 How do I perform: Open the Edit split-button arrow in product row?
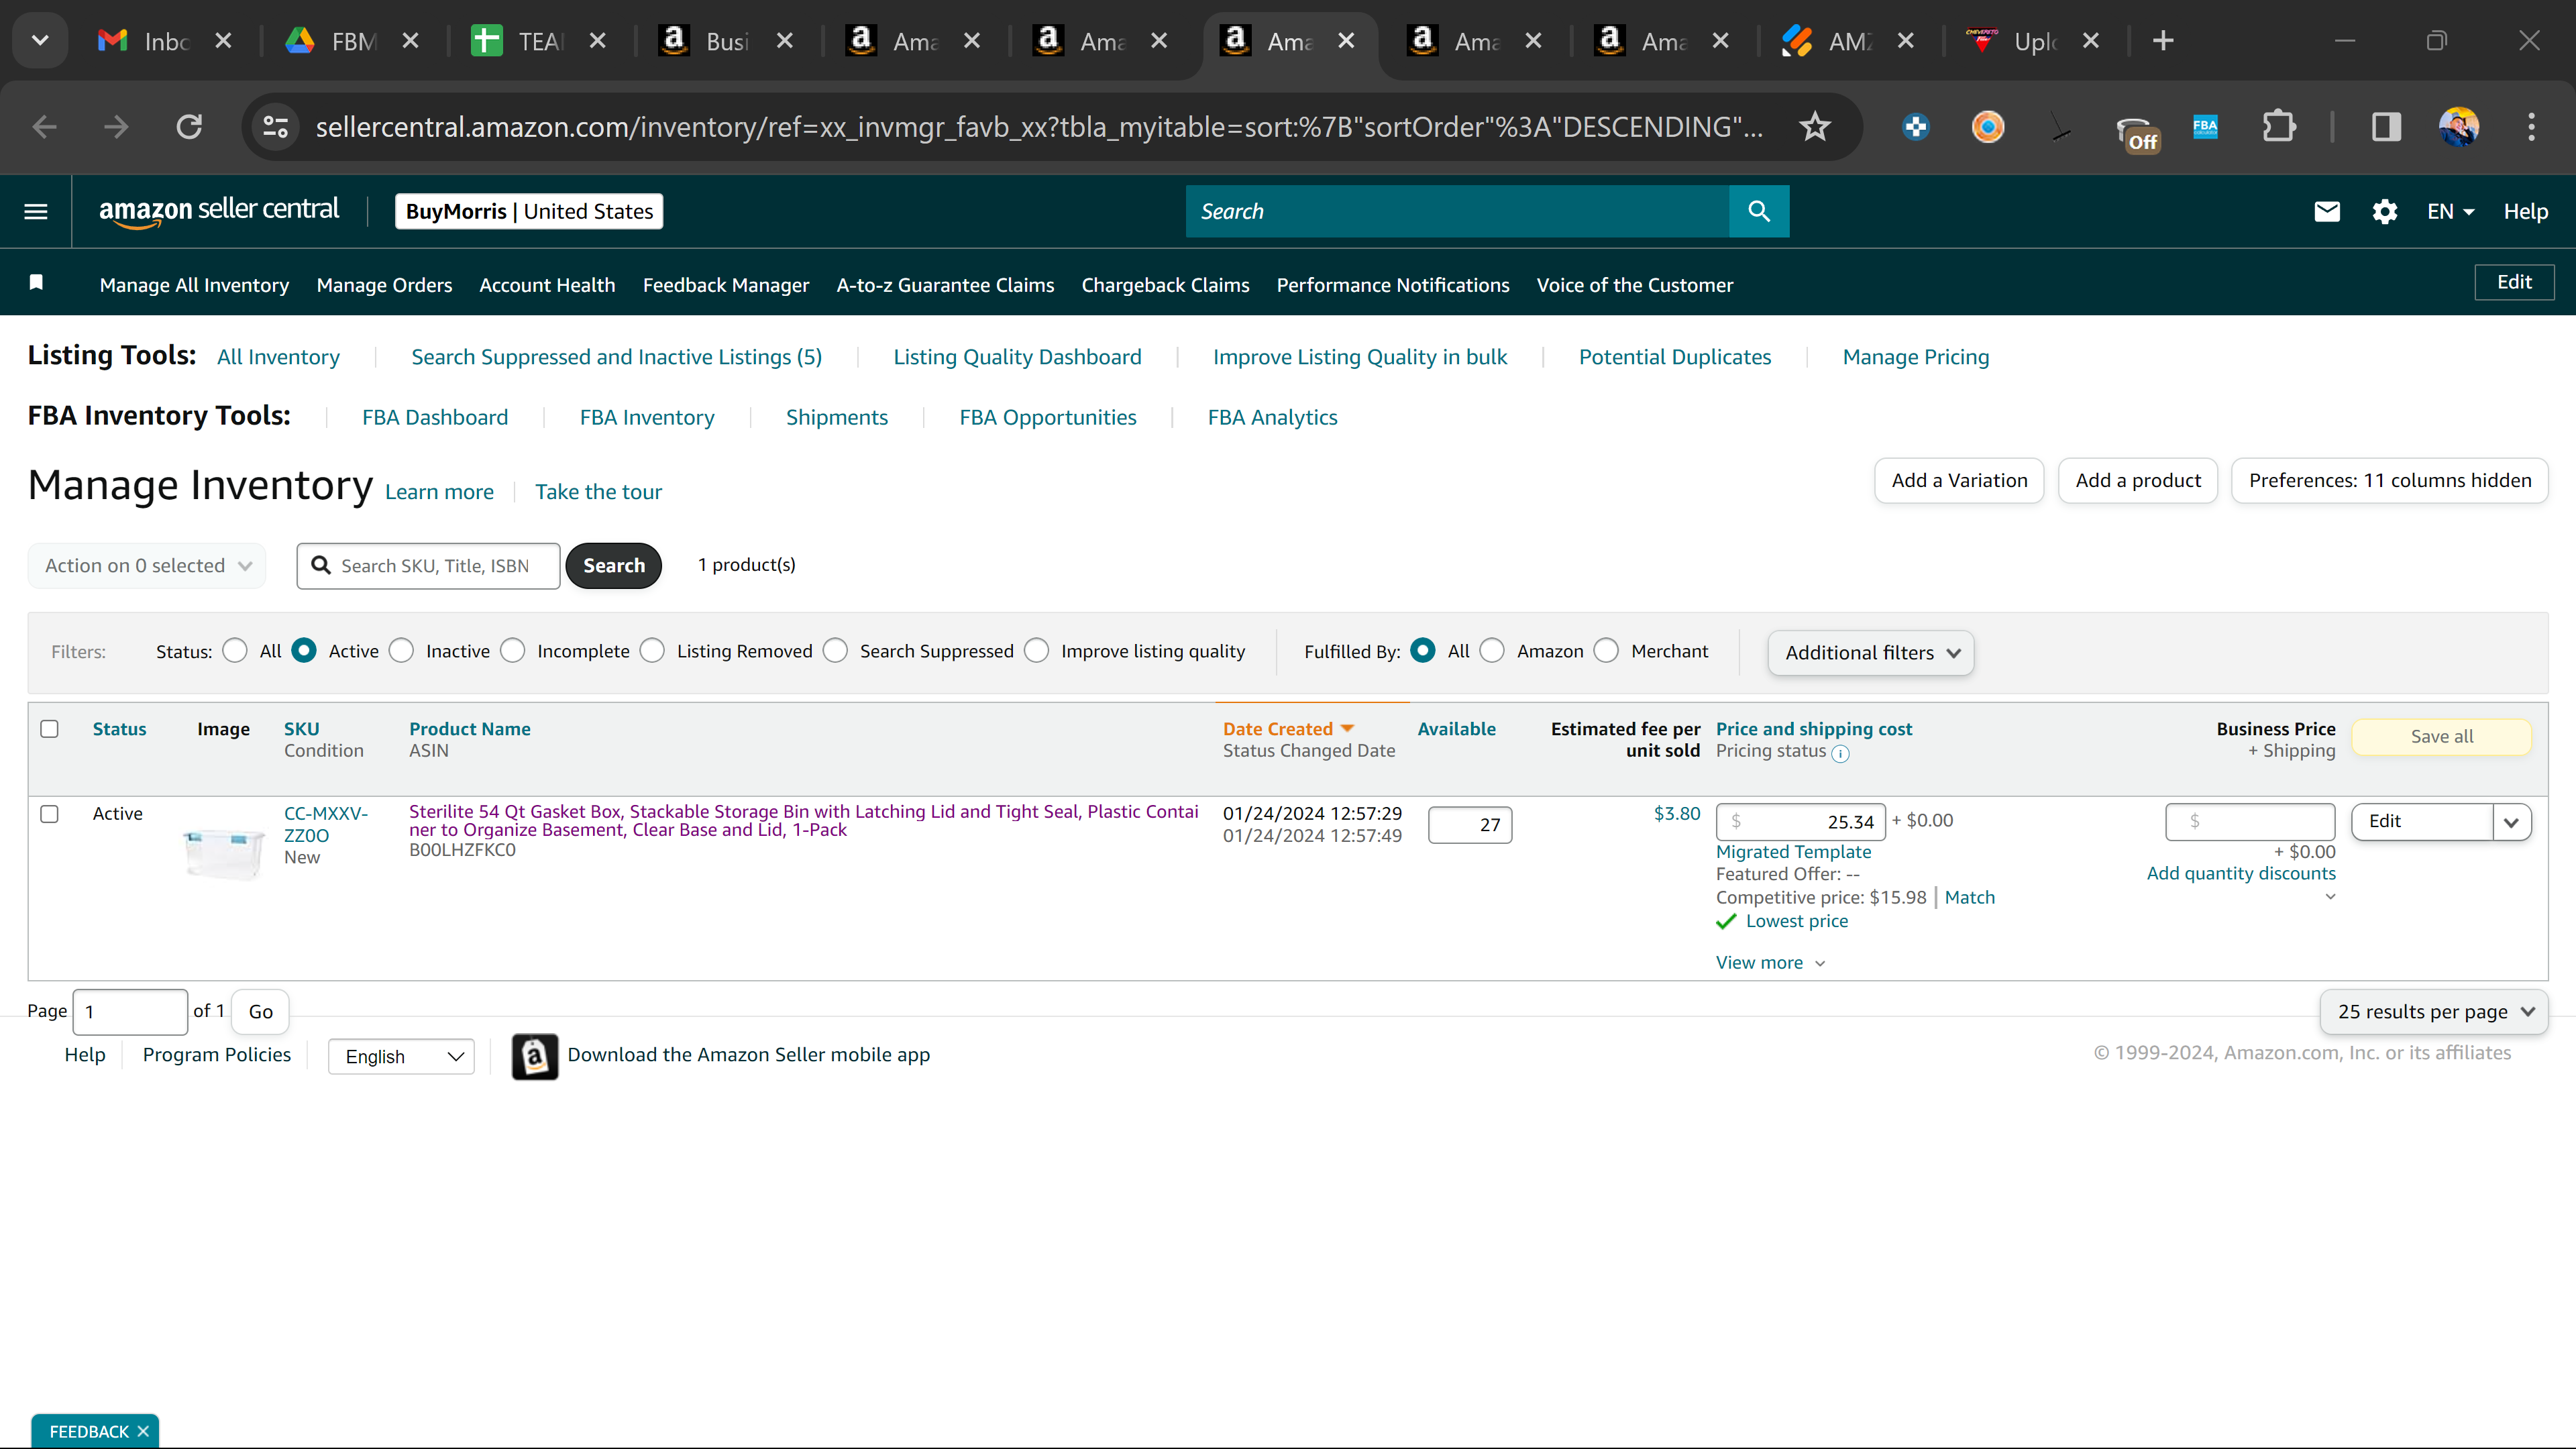tap(2512, 822)
